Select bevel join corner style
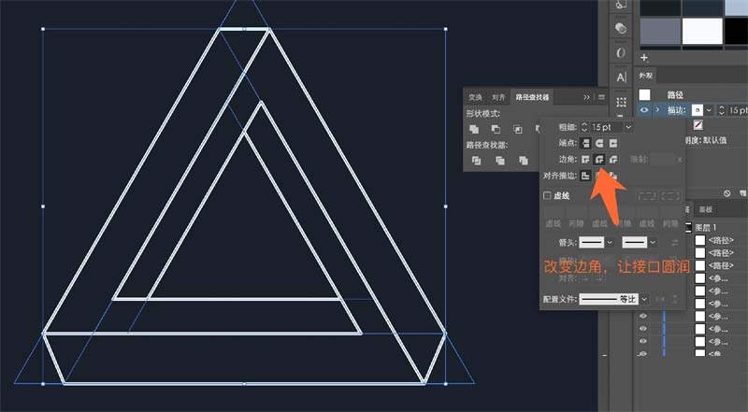748x412 pixels. [613, 159]
